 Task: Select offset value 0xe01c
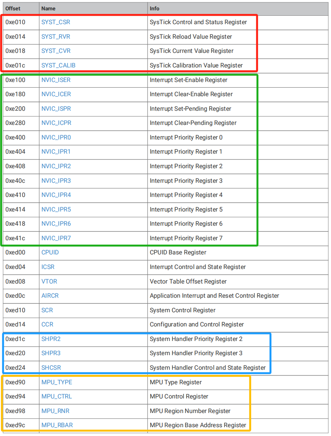pos(15,66)
